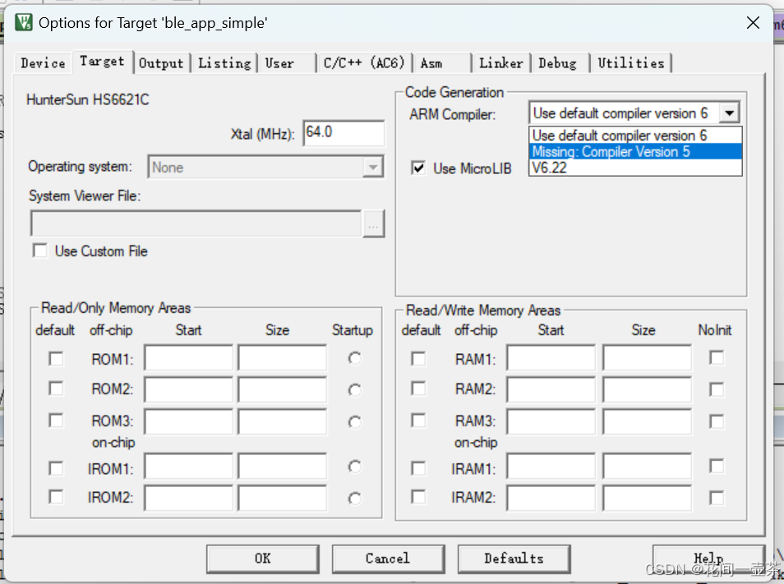Check the RAM2 default checkbox
The height and width of the screenshot is (584, 784).
(x=418, y=389)
